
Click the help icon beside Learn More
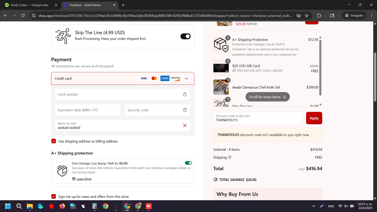coord(74,179)
